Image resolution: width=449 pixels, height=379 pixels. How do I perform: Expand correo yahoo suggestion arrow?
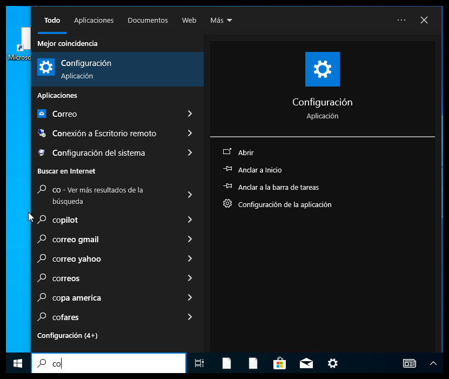(190, 258)
